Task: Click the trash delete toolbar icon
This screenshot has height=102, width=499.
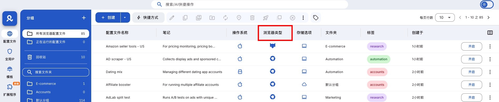Action: pos(252,18)
